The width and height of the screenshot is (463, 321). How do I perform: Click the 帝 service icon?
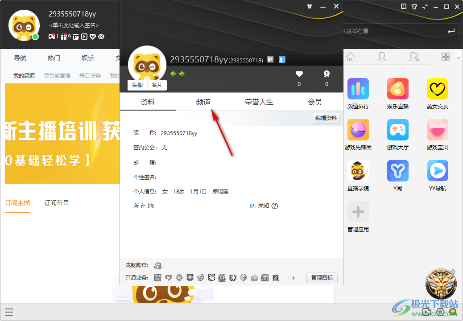point(276,278)
